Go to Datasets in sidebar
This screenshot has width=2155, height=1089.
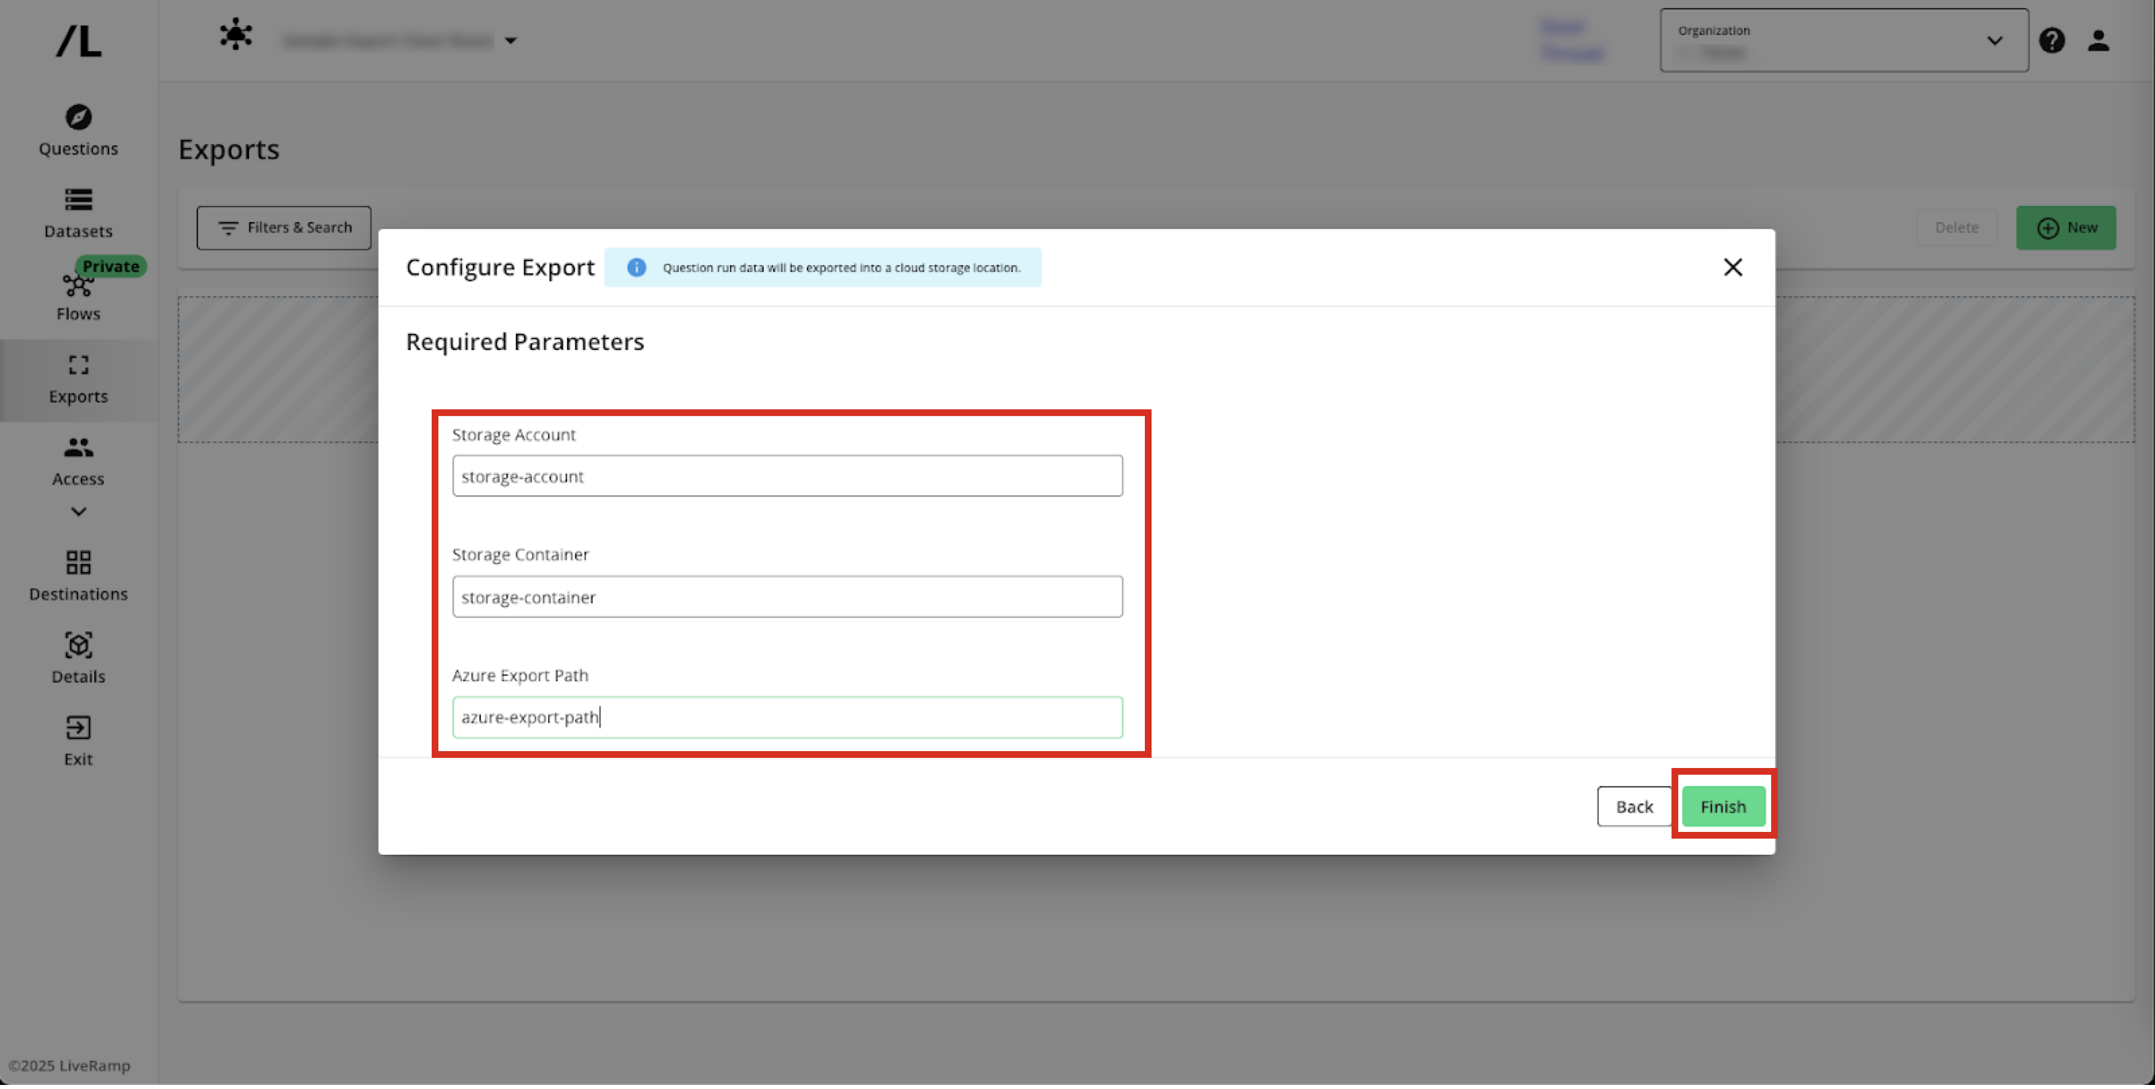tap(78, 200)
